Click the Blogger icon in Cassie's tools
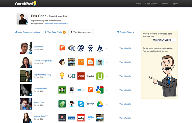192x123 pixels. pos(91,62)
